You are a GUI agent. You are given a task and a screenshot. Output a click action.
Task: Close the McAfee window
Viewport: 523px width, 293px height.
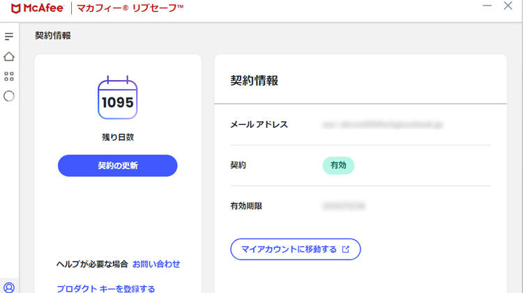tap(508, 6)
